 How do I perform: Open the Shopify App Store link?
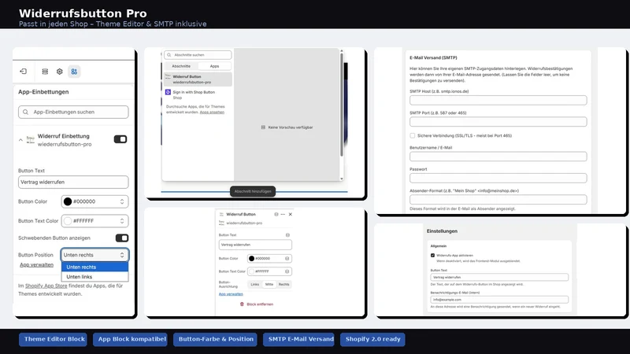tap(46, 286)
